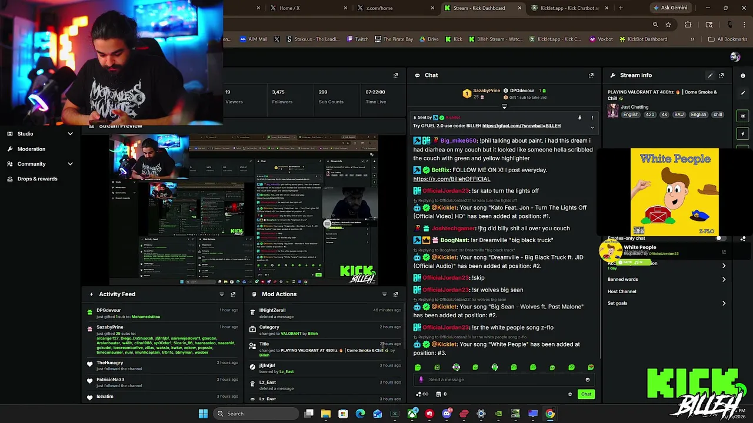This screenshot has width=753, height=423.
Task: Open Chrome from the taskbar
Action: click(549, 414)
